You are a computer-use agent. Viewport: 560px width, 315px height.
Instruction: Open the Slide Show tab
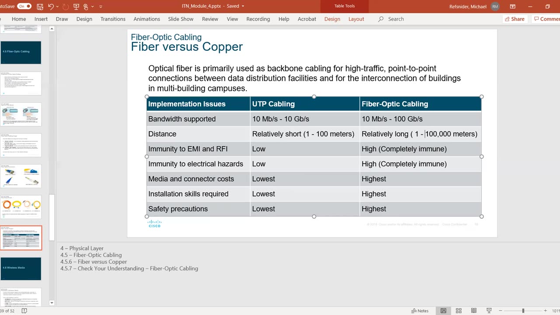pyautogui.click(x=181, y=19)
